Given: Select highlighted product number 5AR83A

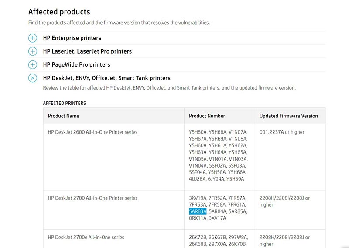Looking at the screenshot, I should (198, 211).
